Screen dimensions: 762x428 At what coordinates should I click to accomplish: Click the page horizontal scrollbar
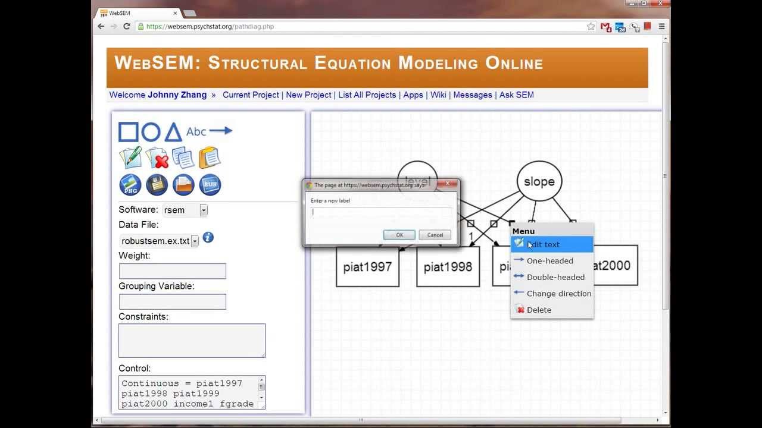pyautogui.click(x=360, y=420)
